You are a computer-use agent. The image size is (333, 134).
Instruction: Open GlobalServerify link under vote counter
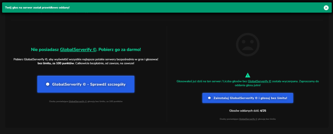[x=248, y=119]
